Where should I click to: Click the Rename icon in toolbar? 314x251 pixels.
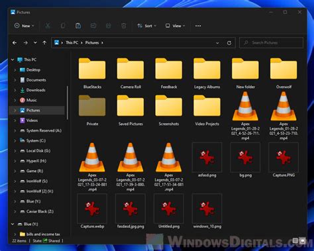[93, 26]
